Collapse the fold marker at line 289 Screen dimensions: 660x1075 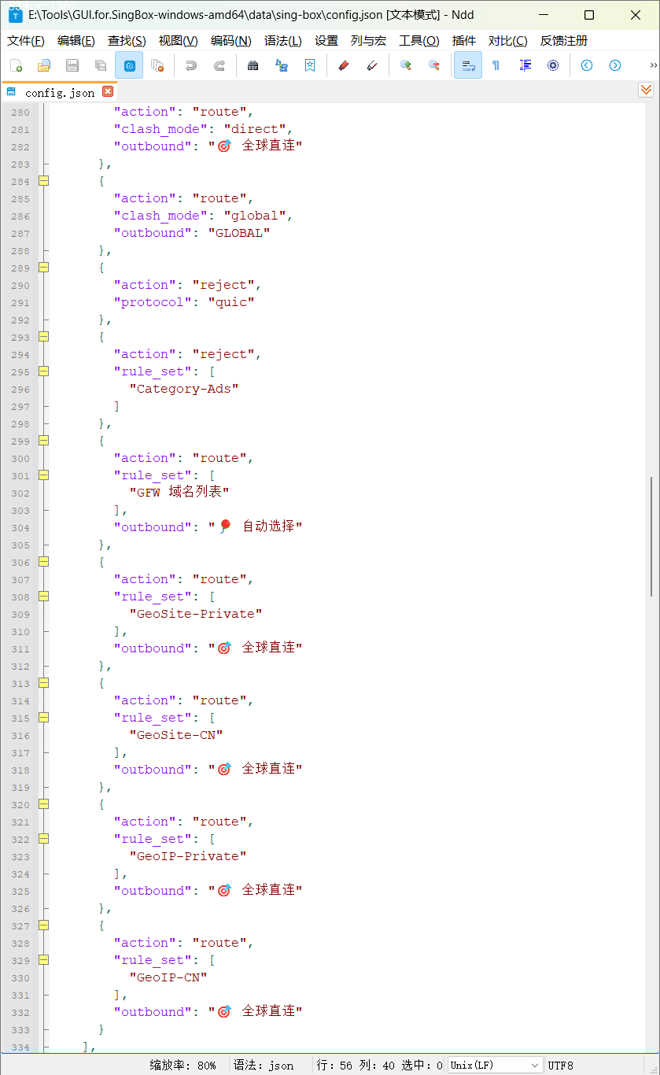(x=44, y=268)
